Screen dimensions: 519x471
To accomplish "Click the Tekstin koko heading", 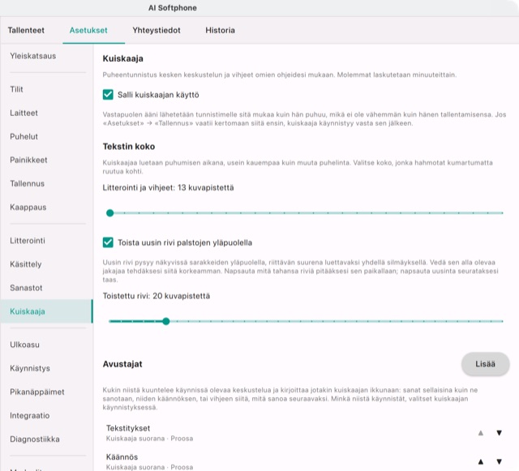I will coord(129,146).
